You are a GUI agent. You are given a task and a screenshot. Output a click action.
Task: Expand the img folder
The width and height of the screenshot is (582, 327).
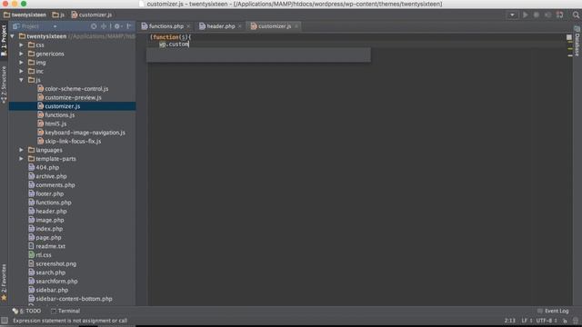tap(21, 63)
